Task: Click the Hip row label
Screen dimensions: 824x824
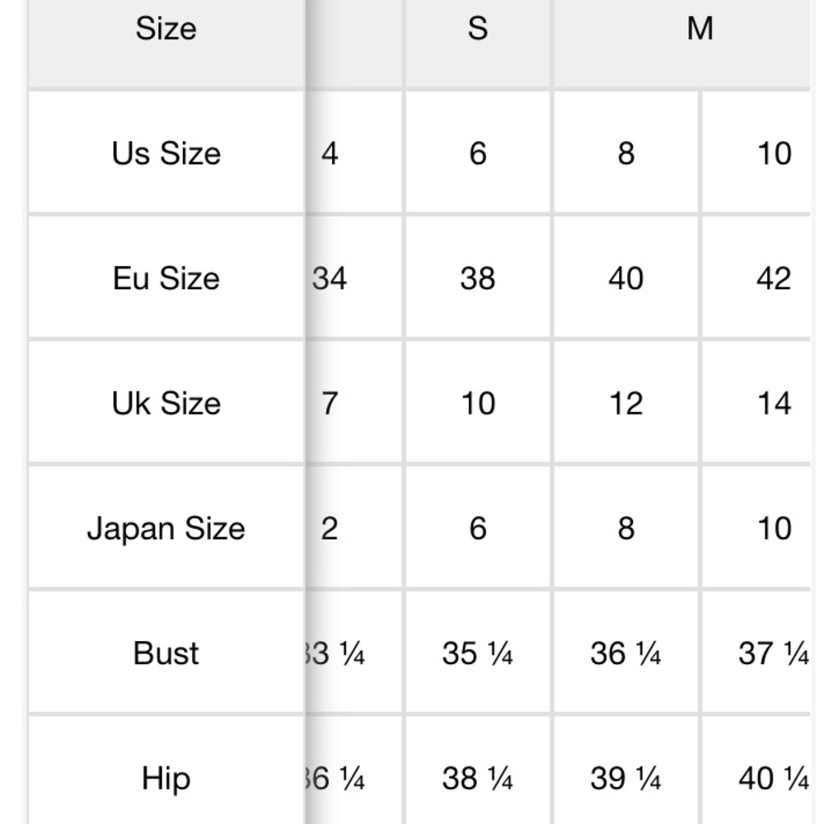Action: [166, 779]
